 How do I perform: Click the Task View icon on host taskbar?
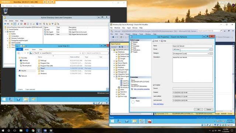[15, 130]
